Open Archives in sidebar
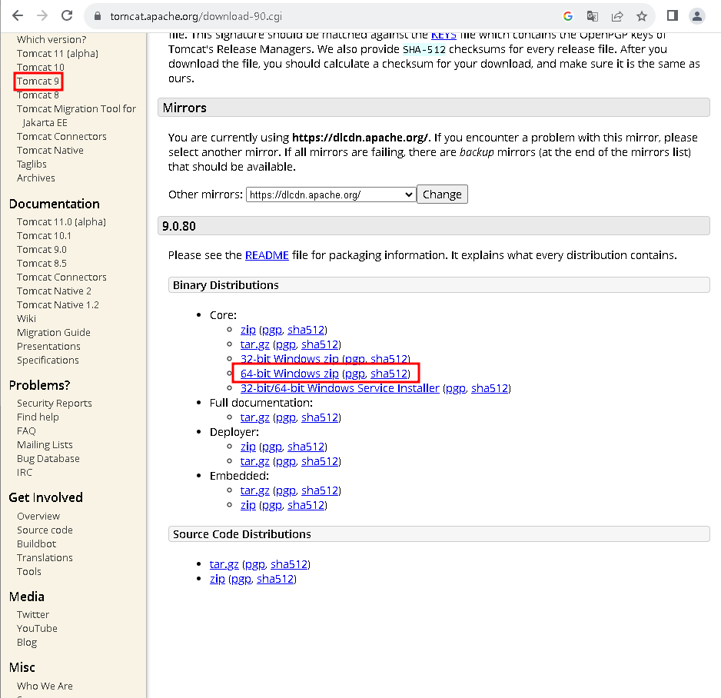This screenshot has height=698, width=721. click(36, 178)
